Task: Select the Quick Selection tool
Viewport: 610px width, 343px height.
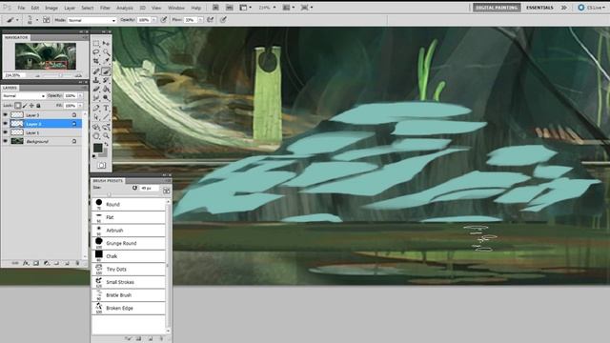Action: point(106,52)
